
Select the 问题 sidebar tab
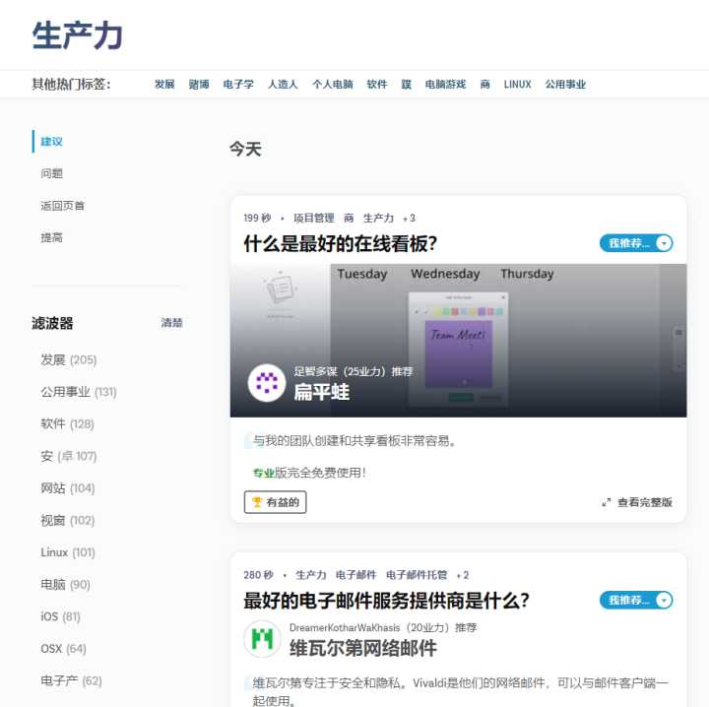pyautogui.click(x=51, y=173)
